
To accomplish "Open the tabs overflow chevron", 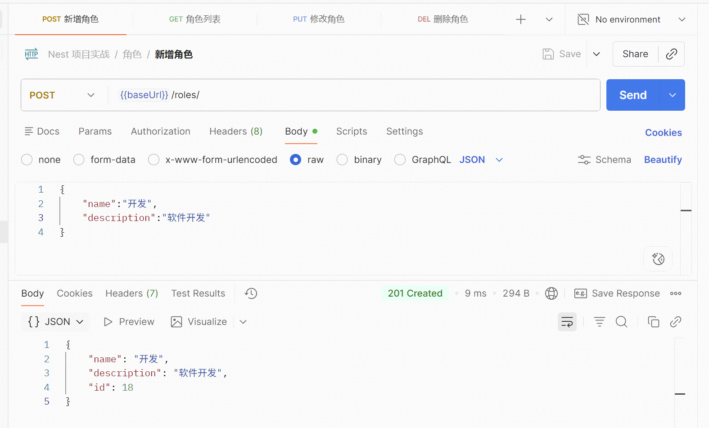I will pos(549,19).
